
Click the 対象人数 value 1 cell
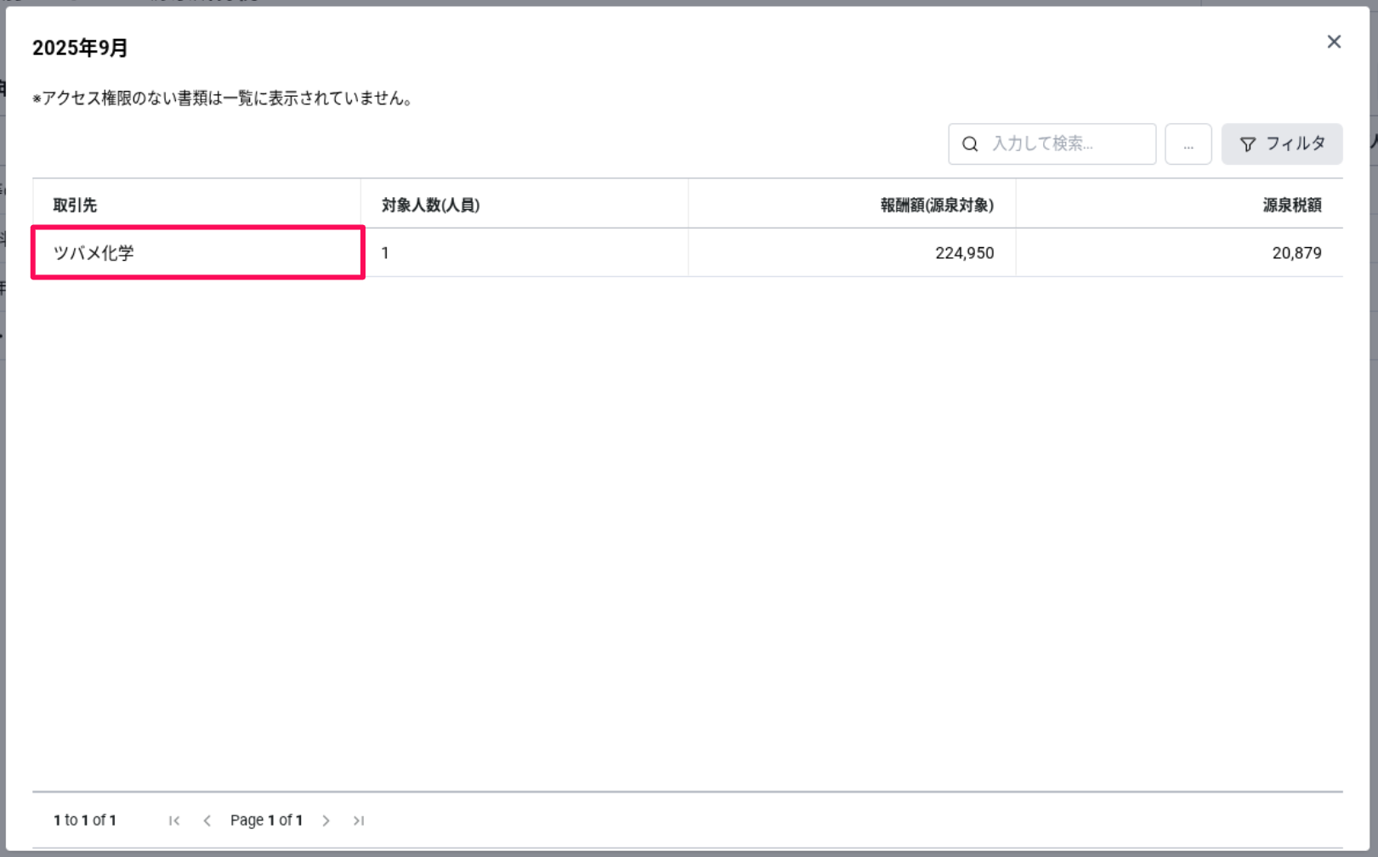click(525, 252)
